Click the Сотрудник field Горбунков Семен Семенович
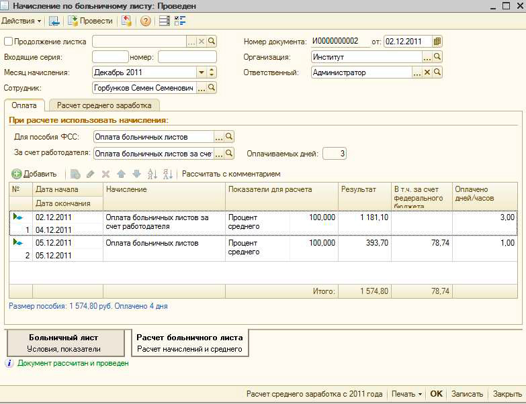The image size is (526, 404). [144, 88]
